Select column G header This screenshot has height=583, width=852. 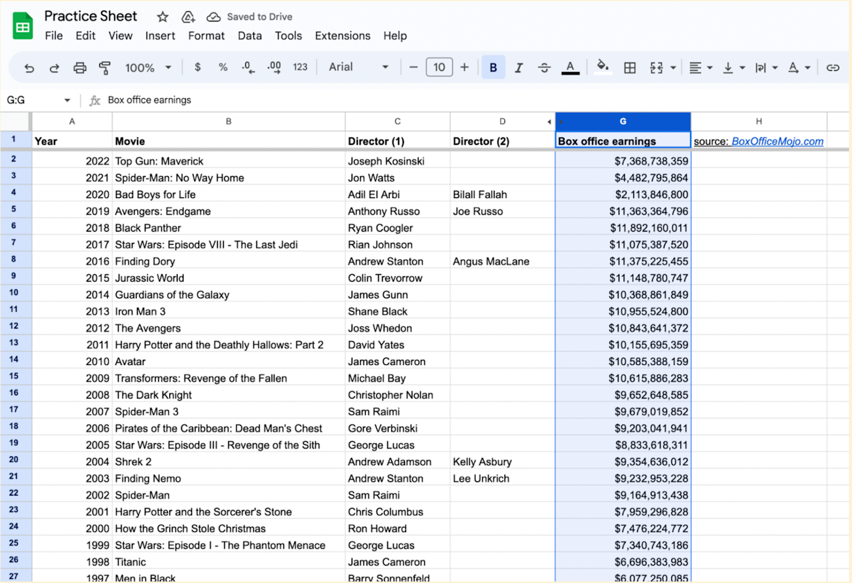coord(623,121)
